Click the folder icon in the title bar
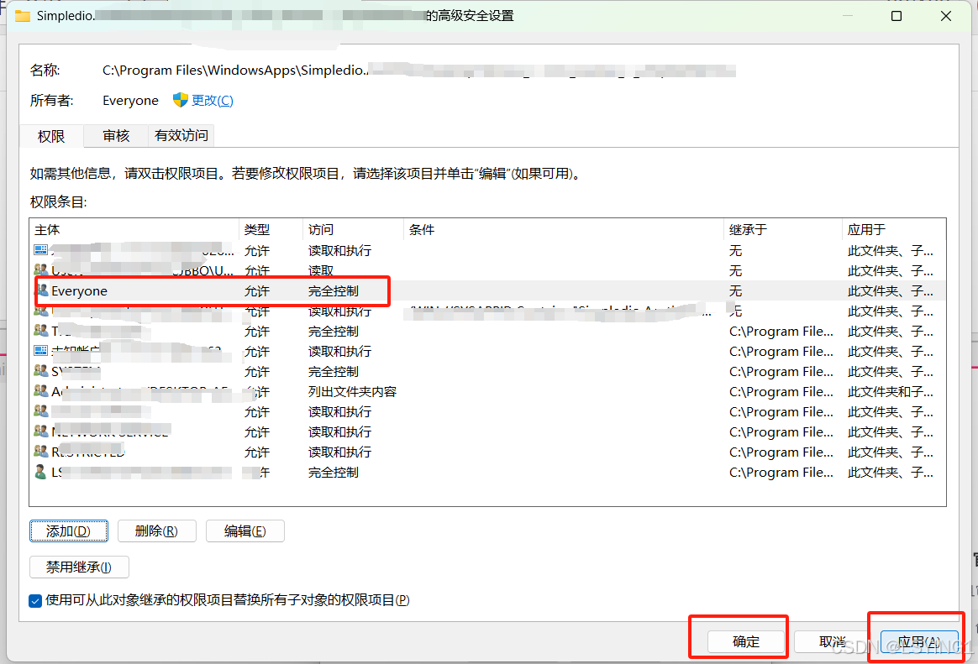Screen dimensions: 978x664 (x=23, y=16)
